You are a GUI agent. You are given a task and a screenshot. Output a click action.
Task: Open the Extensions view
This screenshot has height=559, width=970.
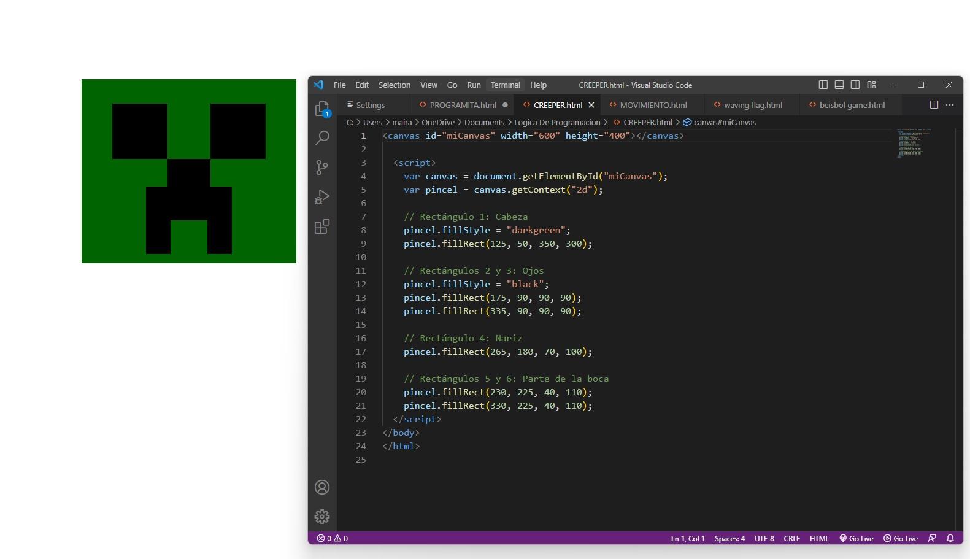pyautogui.click(x=322, y=226)
